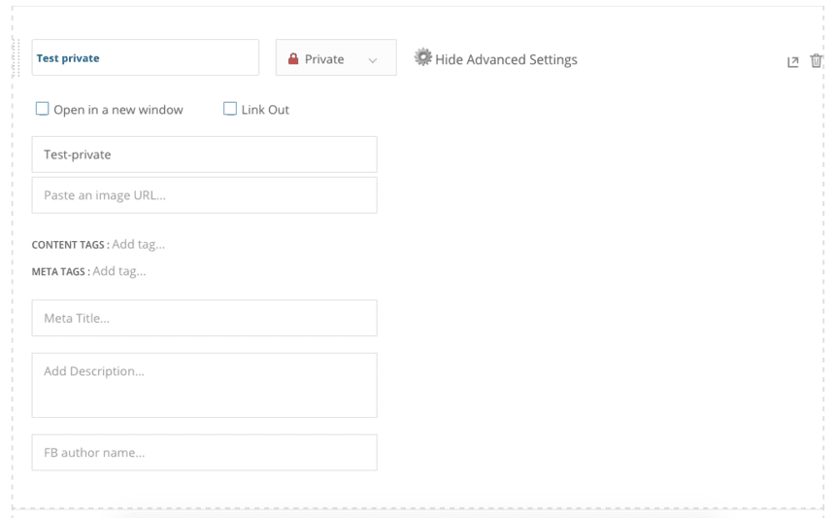This screenshot has width=835, height=518.
Task: Click the FB author name field
Action: [204, 453]
